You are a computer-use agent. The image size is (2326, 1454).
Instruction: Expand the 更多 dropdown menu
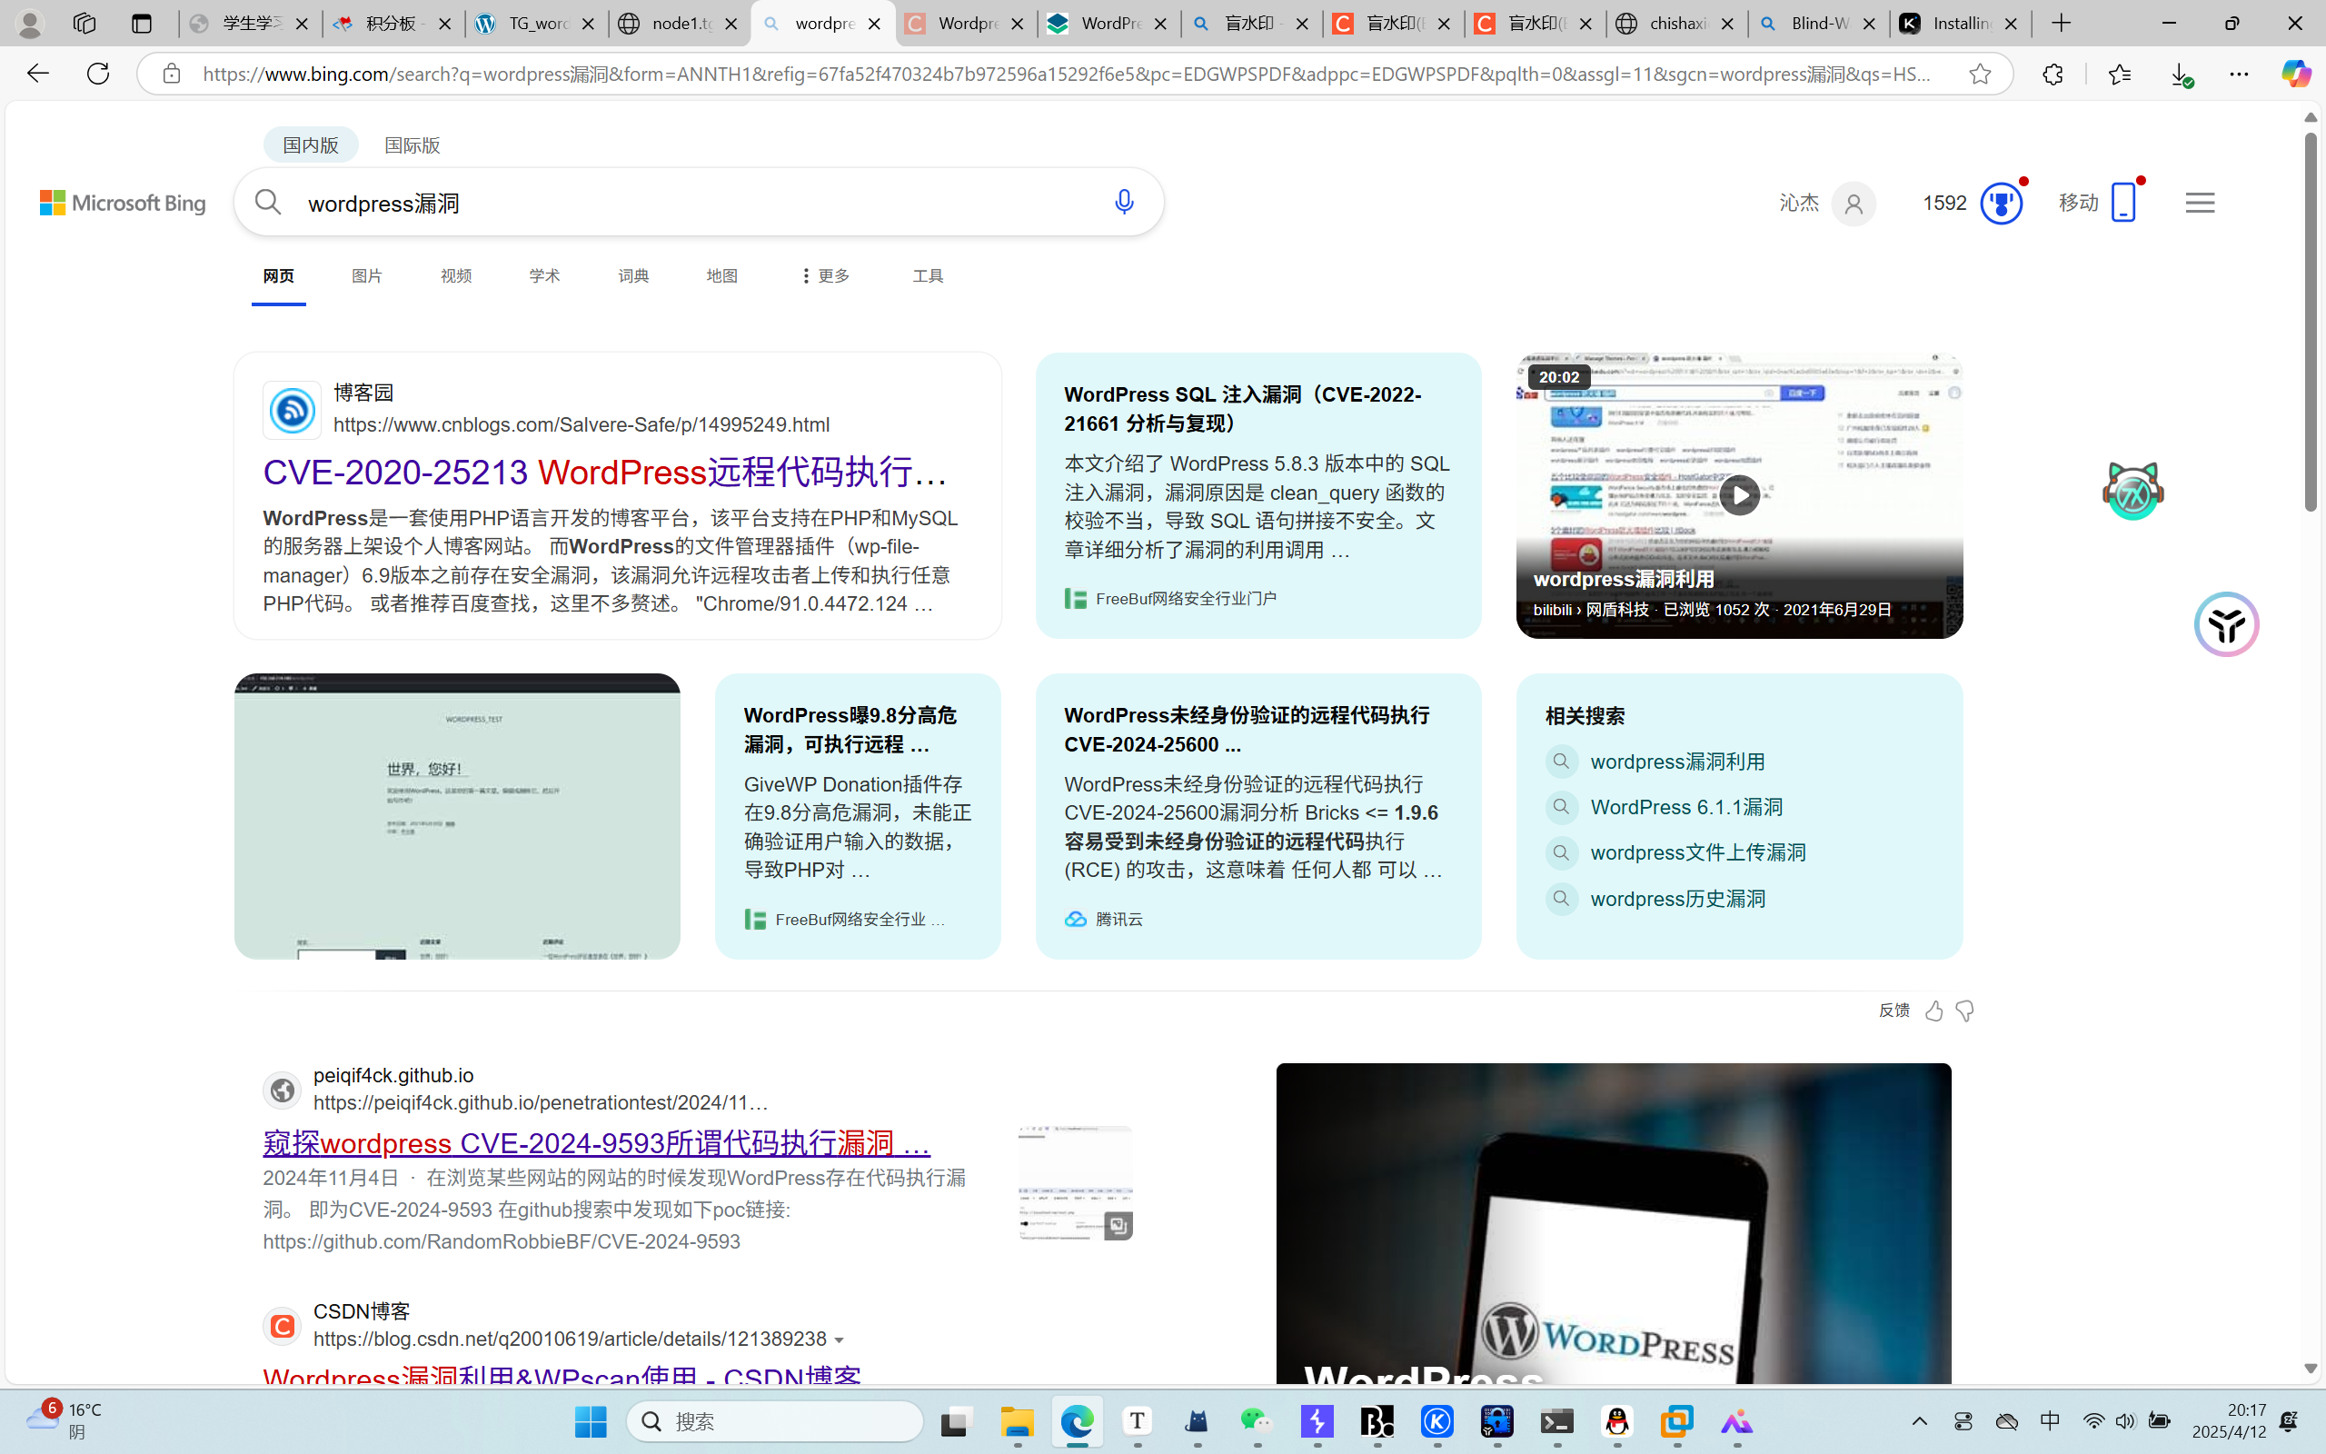pos(825,276)
